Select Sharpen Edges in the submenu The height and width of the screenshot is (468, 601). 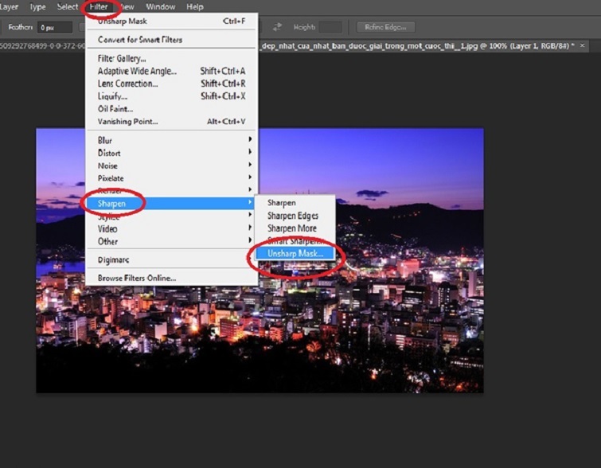click(292, 216)
